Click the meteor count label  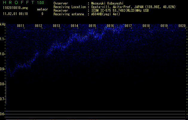(x=42, y=9)
